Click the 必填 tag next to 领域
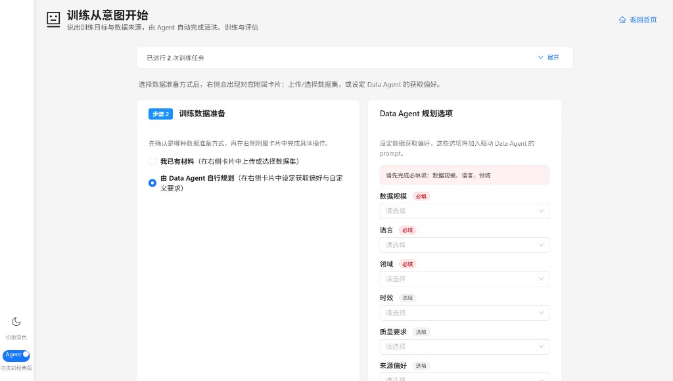The image size is (673, 381). click(407, 264)
